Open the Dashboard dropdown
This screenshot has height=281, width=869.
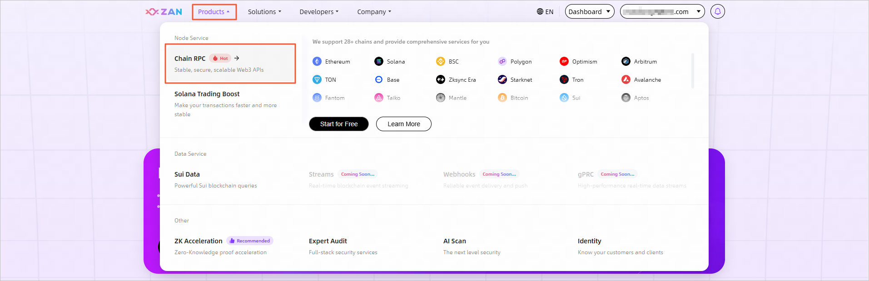(590, 11)
